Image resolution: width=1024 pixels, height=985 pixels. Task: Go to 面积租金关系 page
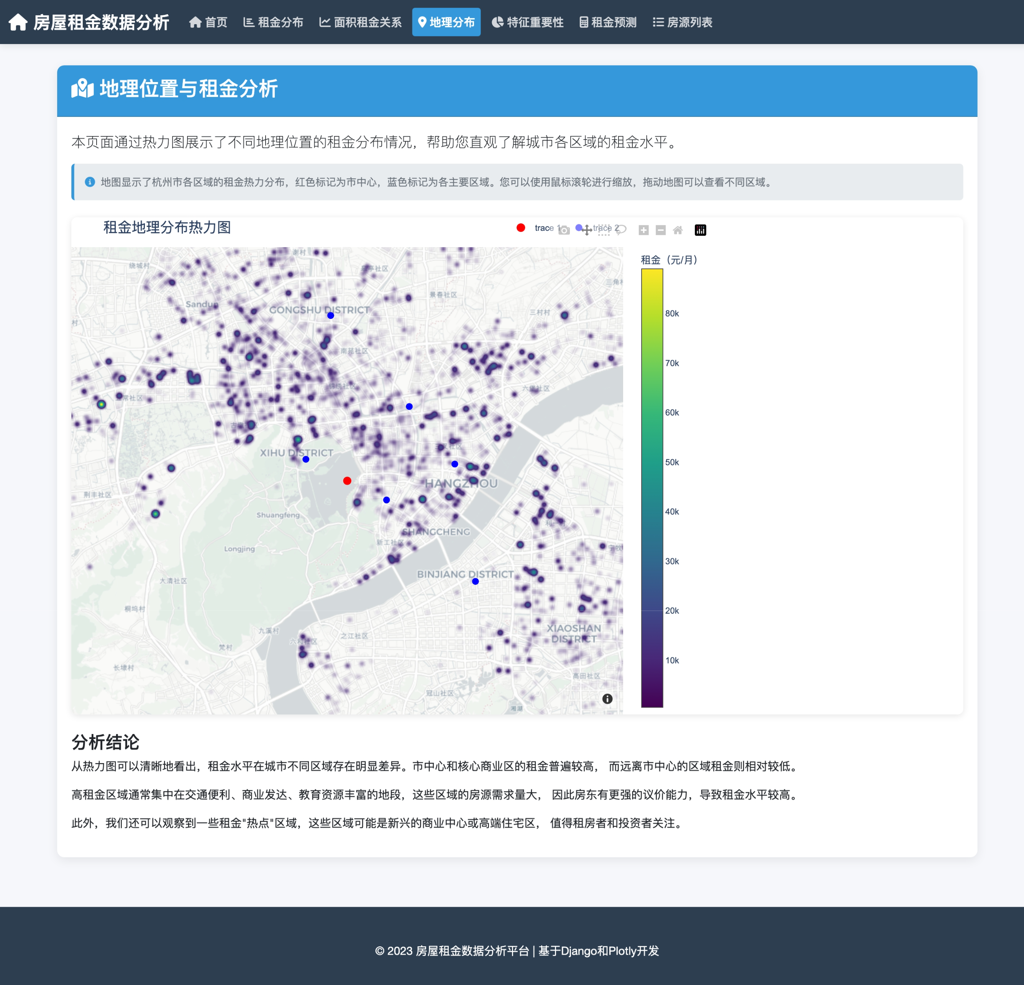361,22
